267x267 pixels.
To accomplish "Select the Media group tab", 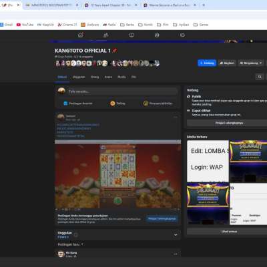I will 121,77.
